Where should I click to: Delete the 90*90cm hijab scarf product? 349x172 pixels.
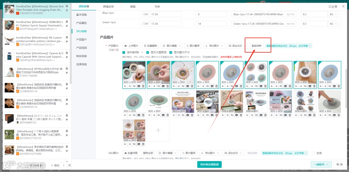(x=67, y=69)
